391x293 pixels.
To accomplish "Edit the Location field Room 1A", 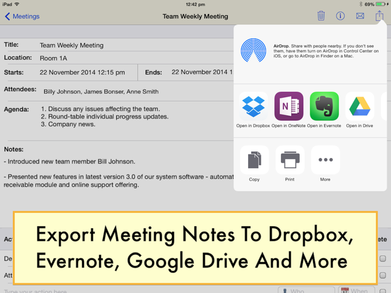I will coord(54,58).
